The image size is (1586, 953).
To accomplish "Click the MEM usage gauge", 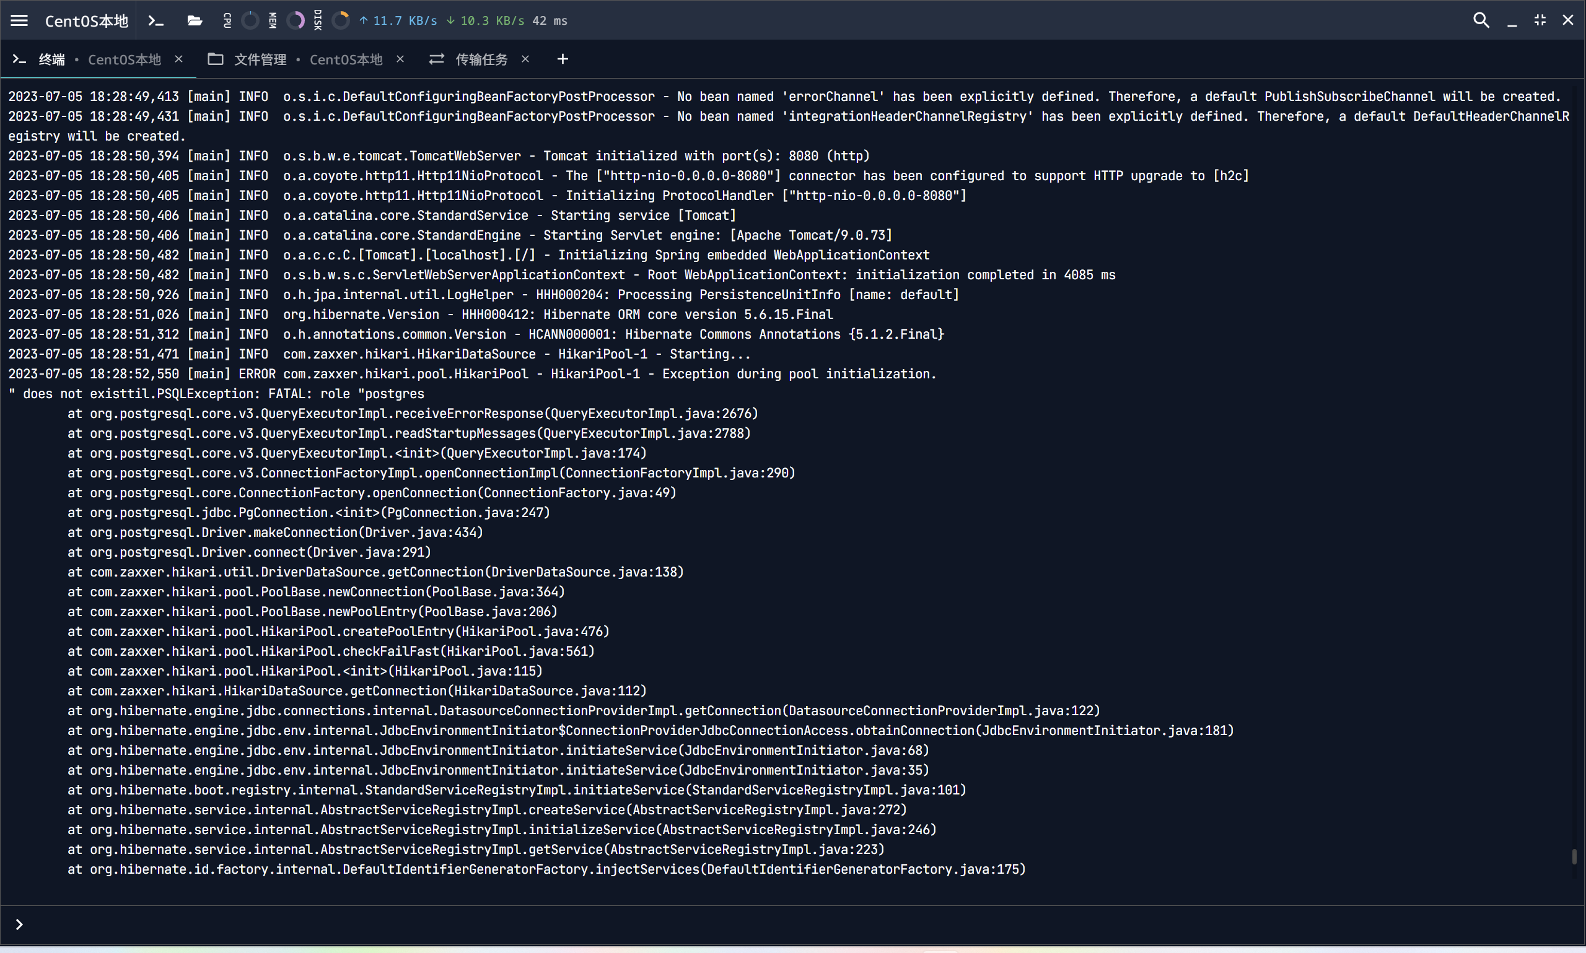I will (x=295, y=20).
